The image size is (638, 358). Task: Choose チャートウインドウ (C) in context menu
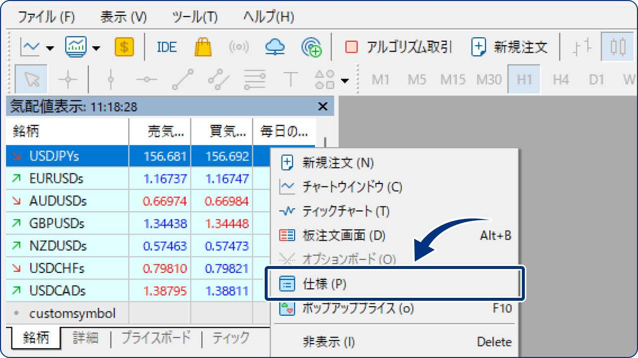[x=395, y=187]
